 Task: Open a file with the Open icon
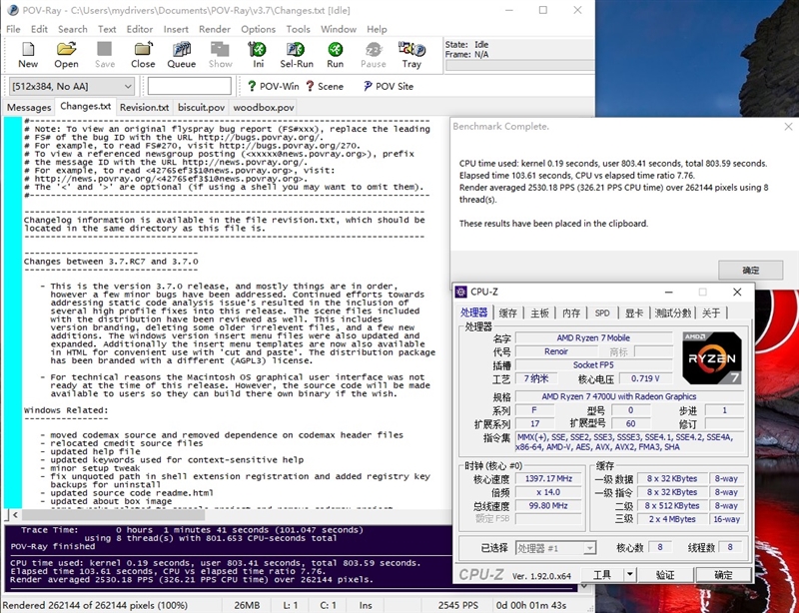pyautogui.click(x=66, y=54)
